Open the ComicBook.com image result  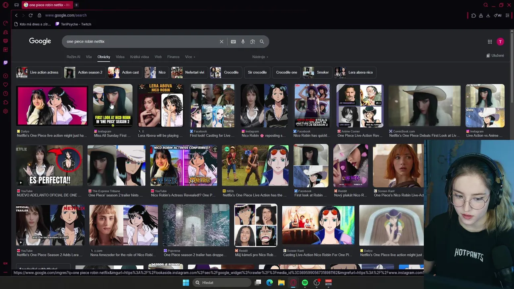(424, 106)
